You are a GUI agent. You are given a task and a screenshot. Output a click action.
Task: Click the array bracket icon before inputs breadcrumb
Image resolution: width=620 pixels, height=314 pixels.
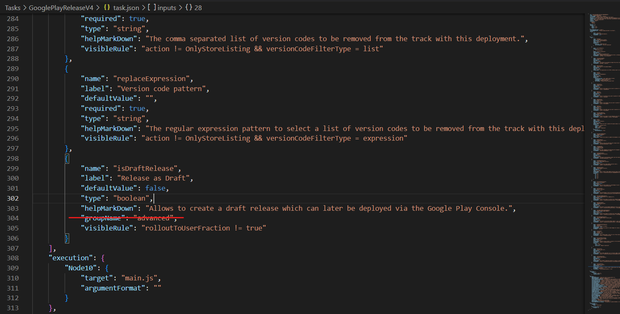151,8
